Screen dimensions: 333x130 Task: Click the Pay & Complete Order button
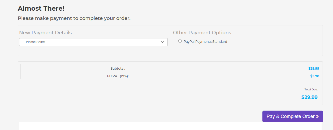click(x=293, y=116)
